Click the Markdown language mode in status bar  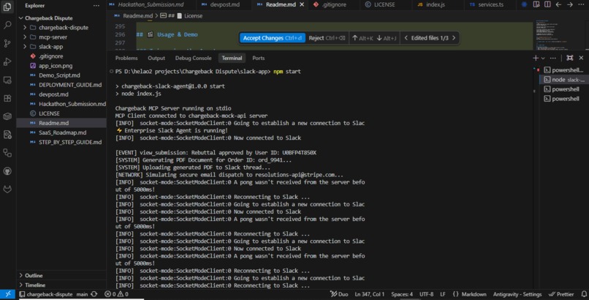(x=474, y=294)
